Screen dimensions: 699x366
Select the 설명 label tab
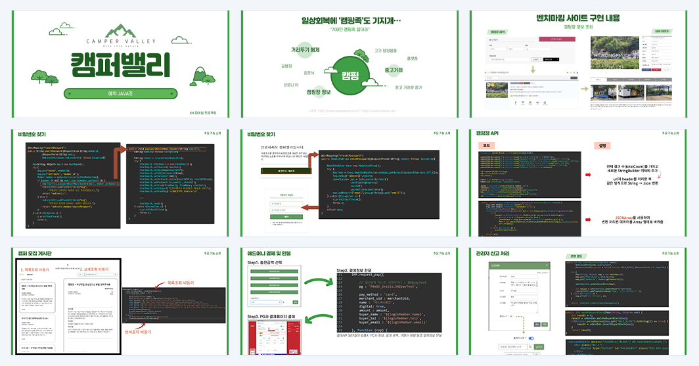click(x=602, y=146)
